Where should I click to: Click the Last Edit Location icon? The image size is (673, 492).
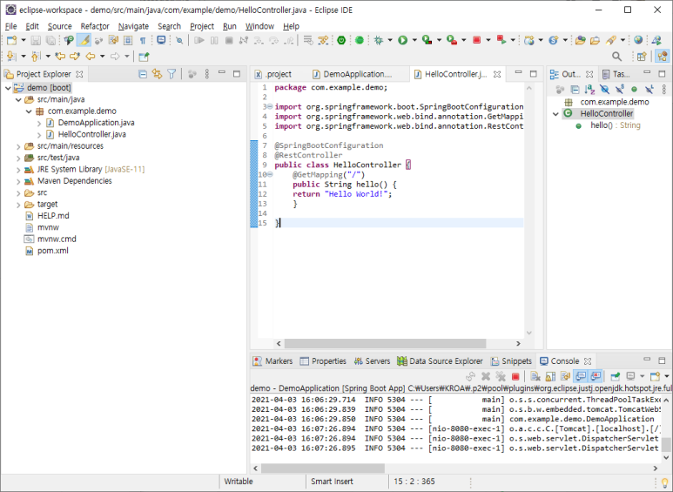61,57
